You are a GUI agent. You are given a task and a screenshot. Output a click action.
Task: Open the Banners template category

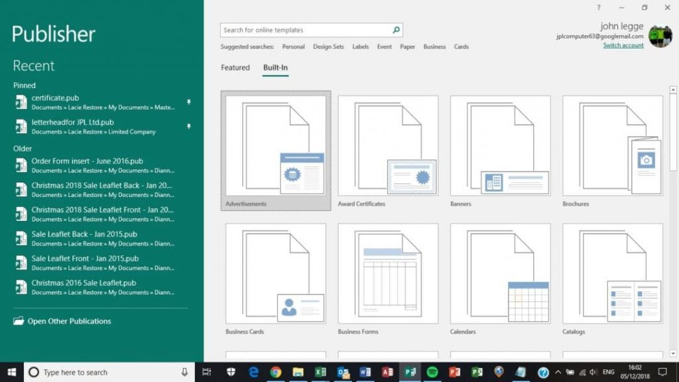tap(501, 146)
